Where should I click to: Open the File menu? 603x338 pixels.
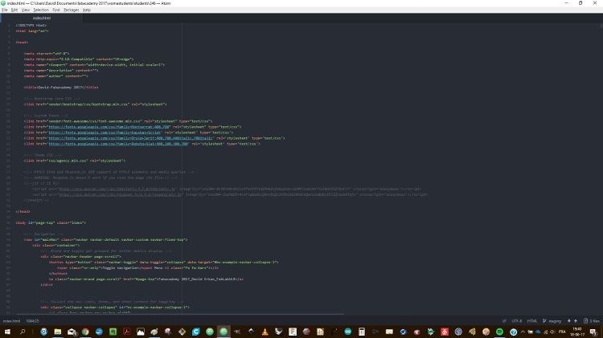5,10
